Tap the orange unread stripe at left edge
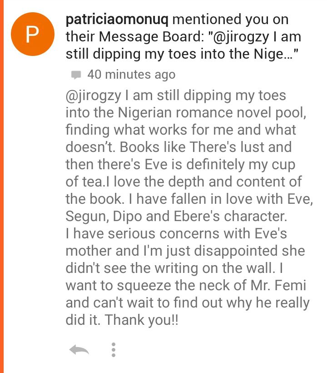Viewport: 327px width, 373px height. [x=2, y=186]
